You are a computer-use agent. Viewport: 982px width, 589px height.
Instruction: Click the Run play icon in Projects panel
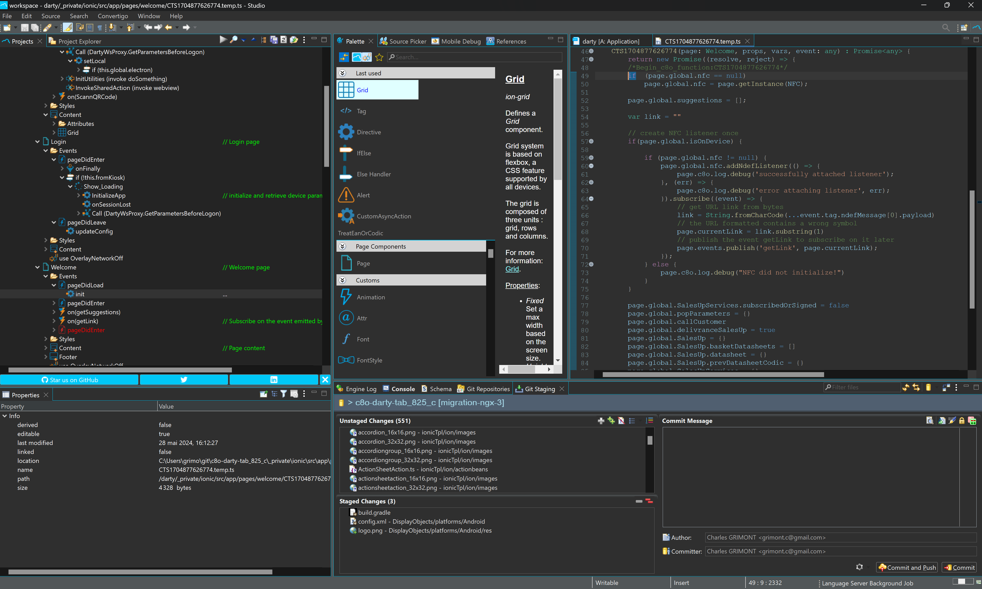(223, 40)
